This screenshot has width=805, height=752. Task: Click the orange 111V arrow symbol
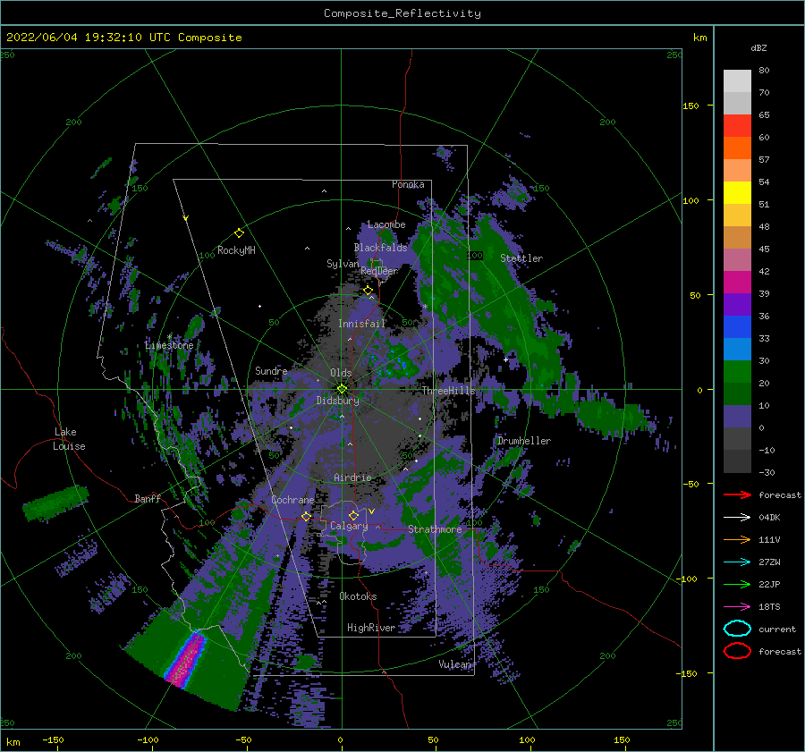point(737,539)
